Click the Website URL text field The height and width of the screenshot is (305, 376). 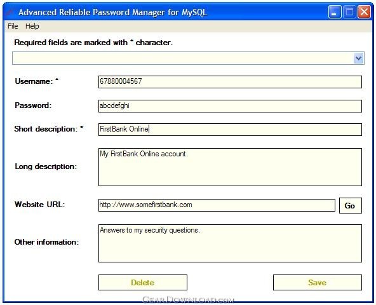[217, 205]
